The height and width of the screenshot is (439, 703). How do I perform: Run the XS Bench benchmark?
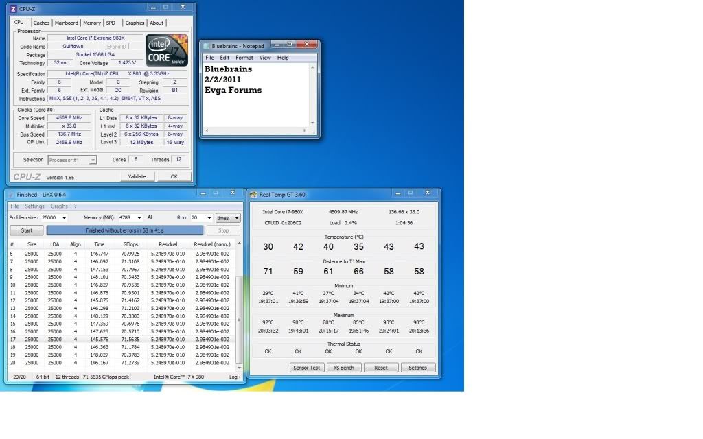click(x=344, y=368)
